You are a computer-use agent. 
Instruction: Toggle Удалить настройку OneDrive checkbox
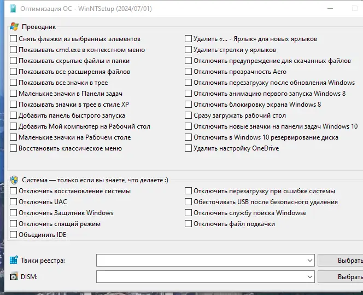coord(189,148)
